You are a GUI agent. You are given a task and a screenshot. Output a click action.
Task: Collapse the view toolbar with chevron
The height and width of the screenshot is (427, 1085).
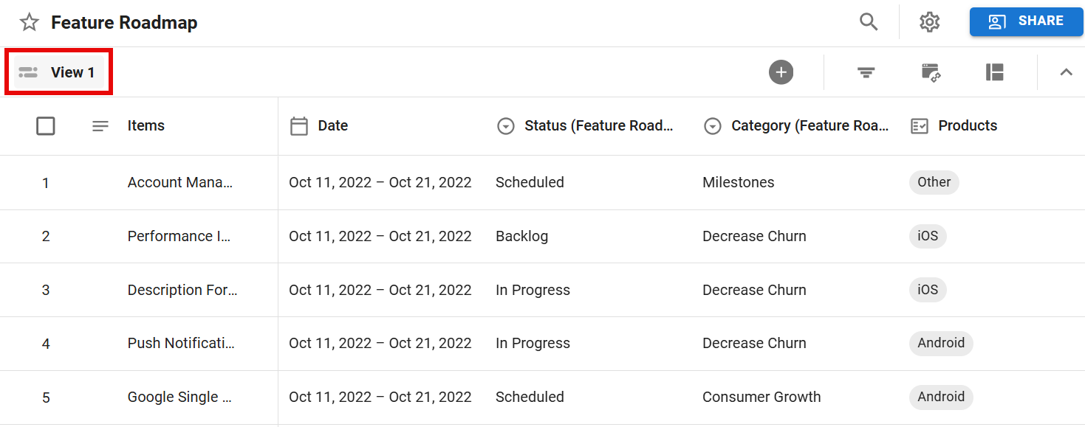tap(1066, 72)
